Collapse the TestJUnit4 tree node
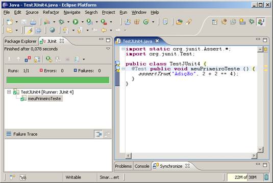273x183 pixels. [x=9, y=92]
